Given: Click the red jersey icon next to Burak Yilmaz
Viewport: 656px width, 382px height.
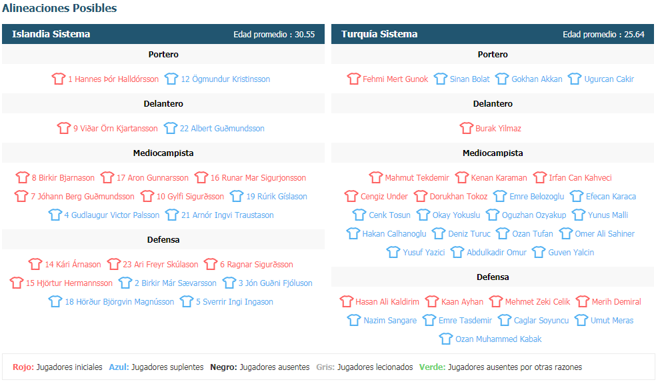Looking at the screenshot, I should click(x=466, y=128).
